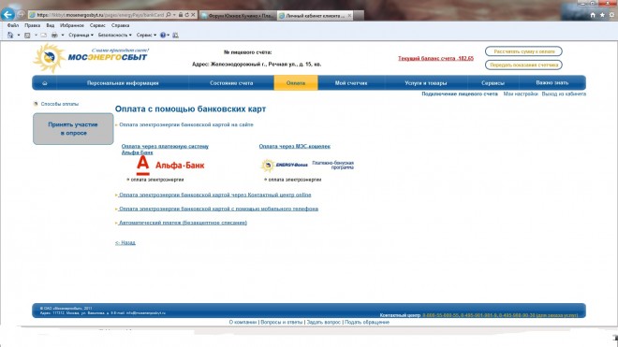Image resolution: width=618 pixels, height=347 pixels.
Task: Click the browser favorites star icon
Action: pos(602,15)
